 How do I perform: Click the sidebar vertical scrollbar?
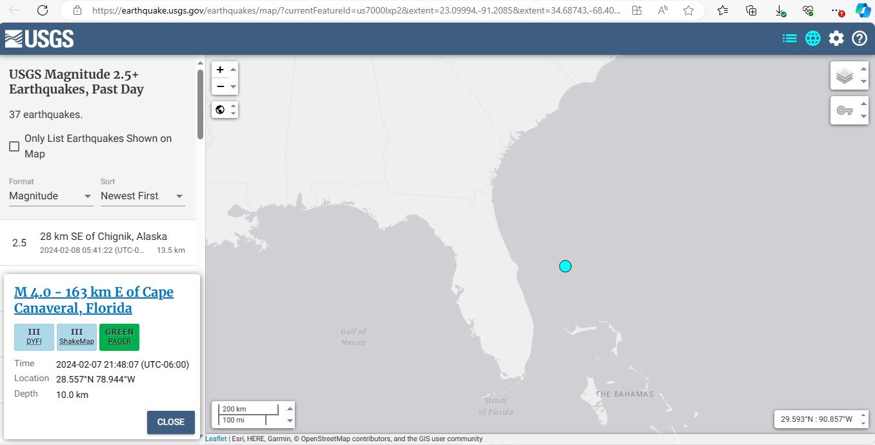coord(200,103)
